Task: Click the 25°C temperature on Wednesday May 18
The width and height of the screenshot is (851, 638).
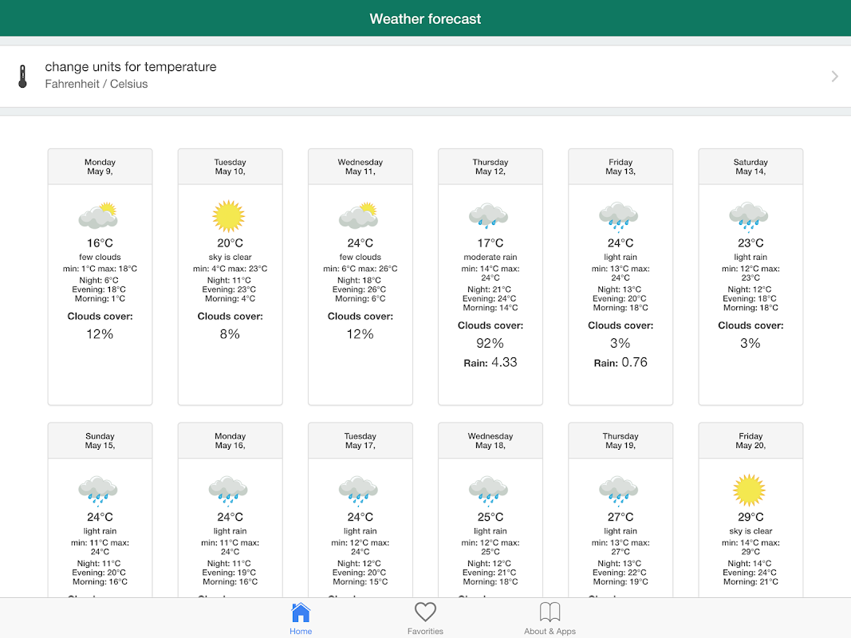Action: (x=490, y=517)
